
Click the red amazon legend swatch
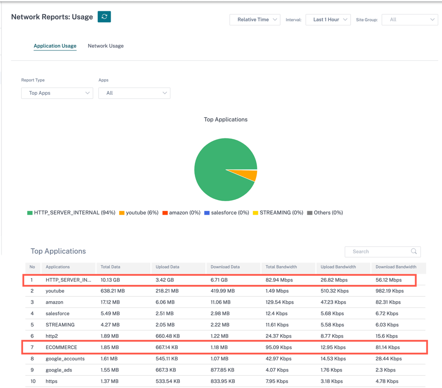click(165, 213)
